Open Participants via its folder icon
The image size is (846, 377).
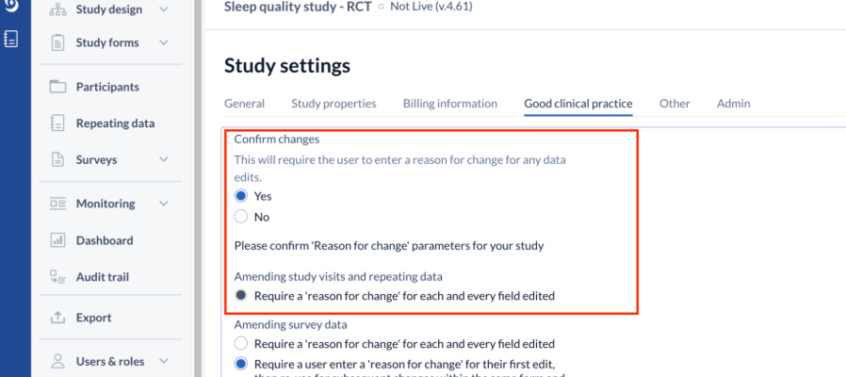click(x=57, y=87)
